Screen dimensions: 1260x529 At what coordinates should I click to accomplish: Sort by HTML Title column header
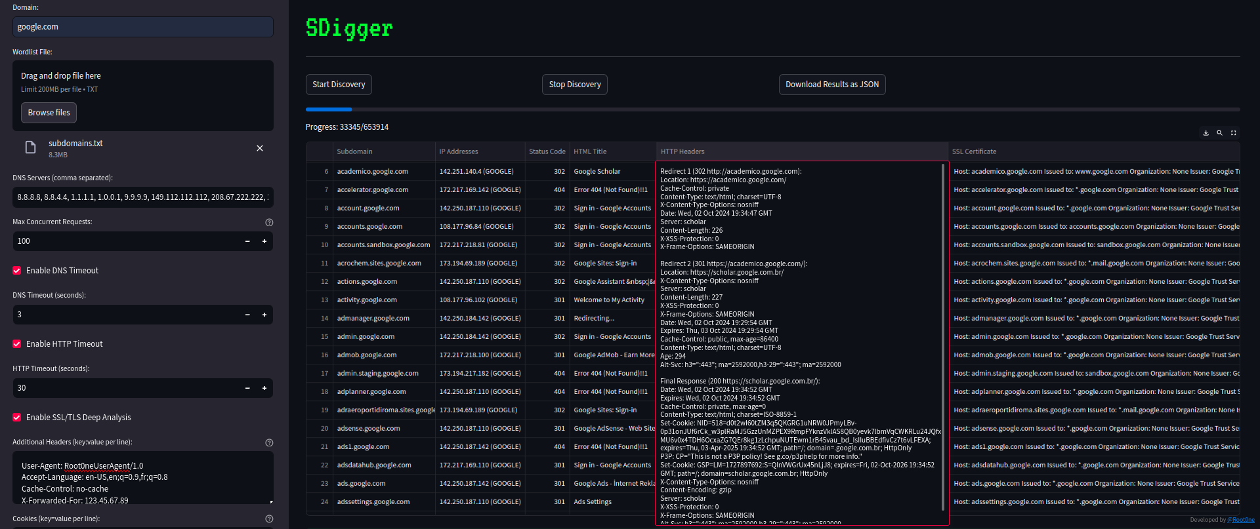coord(612,151)
